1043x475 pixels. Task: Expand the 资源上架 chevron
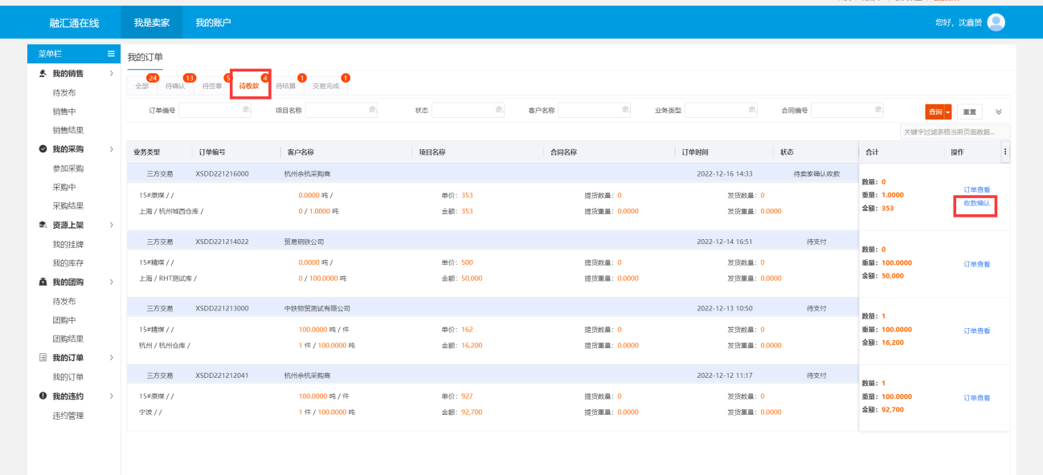[111, 225]
